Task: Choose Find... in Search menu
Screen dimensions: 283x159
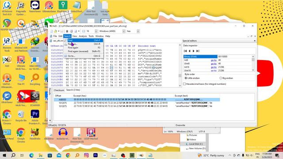Action: 84,40
